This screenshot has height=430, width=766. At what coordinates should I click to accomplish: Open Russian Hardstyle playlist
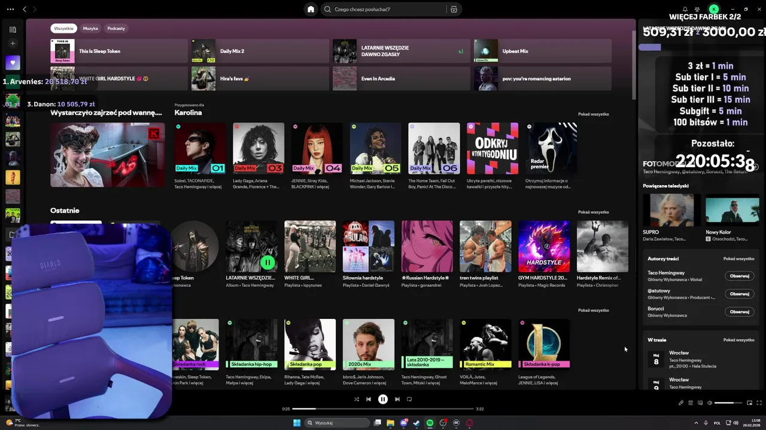click(x=427, y=247)
